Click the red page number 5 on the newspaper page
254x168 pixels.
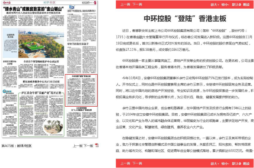tap(95, 3)
